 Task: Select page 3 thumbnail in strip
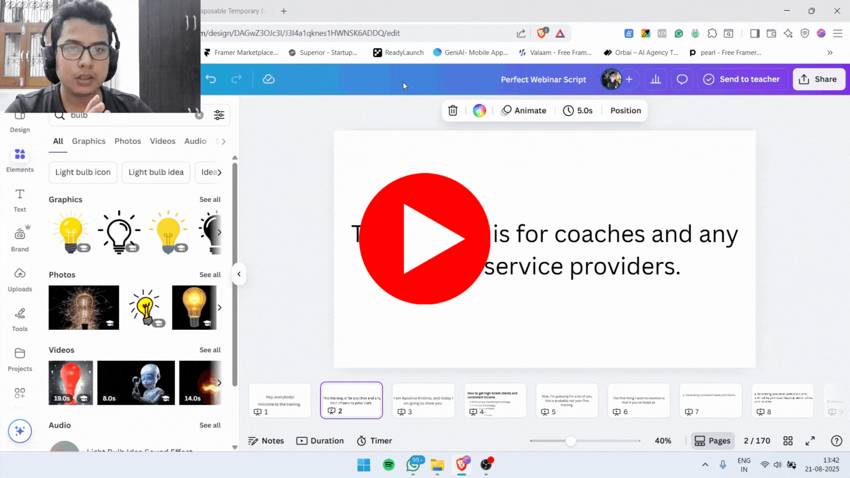click(x=423, y=400)
